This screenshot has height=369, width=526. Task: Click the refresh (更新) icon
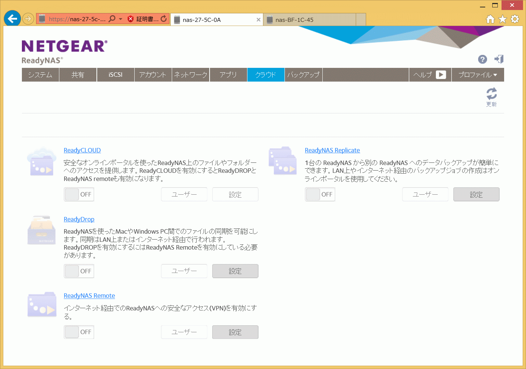(x=492, y=93)
